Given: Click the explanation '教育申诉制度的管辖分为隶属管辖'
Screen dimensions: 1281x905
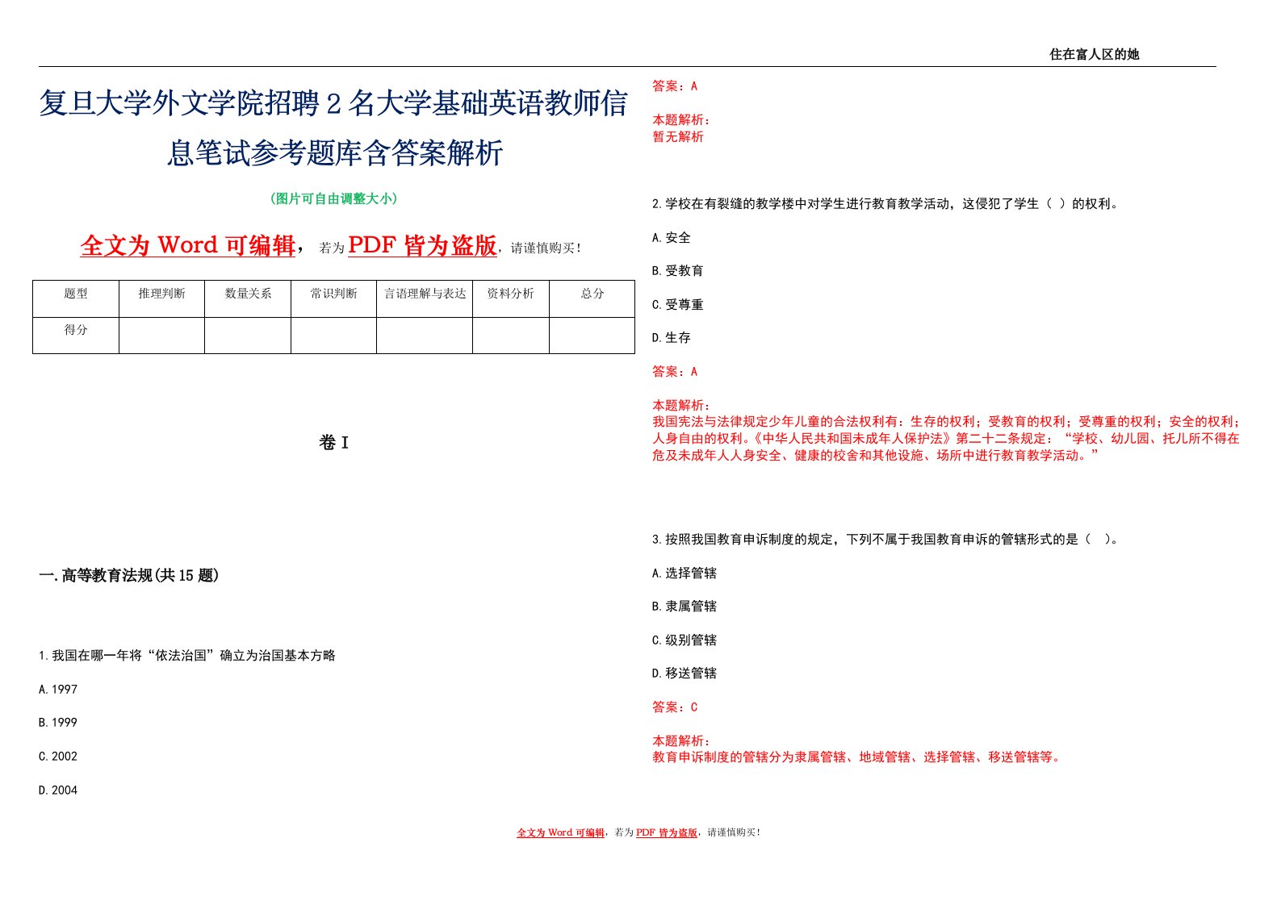Looking at the screenshot, I should point(859,757).
